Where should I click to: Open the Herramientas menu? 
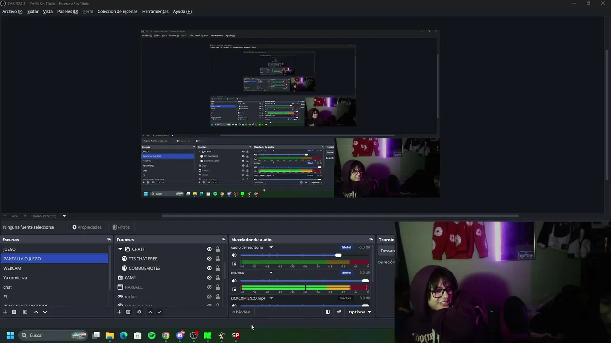(155, 11)
